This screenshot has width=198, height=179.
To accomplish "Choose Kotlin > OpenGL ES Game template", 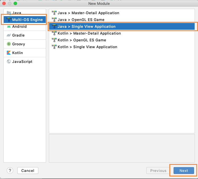I will point(122,40).
